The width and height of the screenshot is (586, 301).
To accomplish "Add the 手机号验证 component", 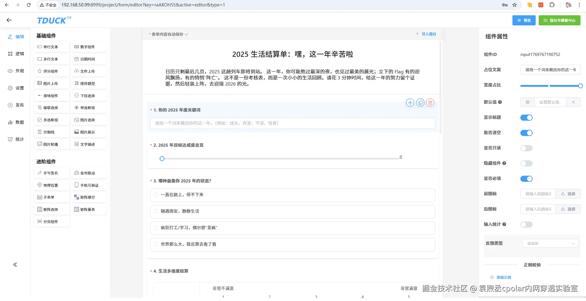I will (x=89, y=185).
